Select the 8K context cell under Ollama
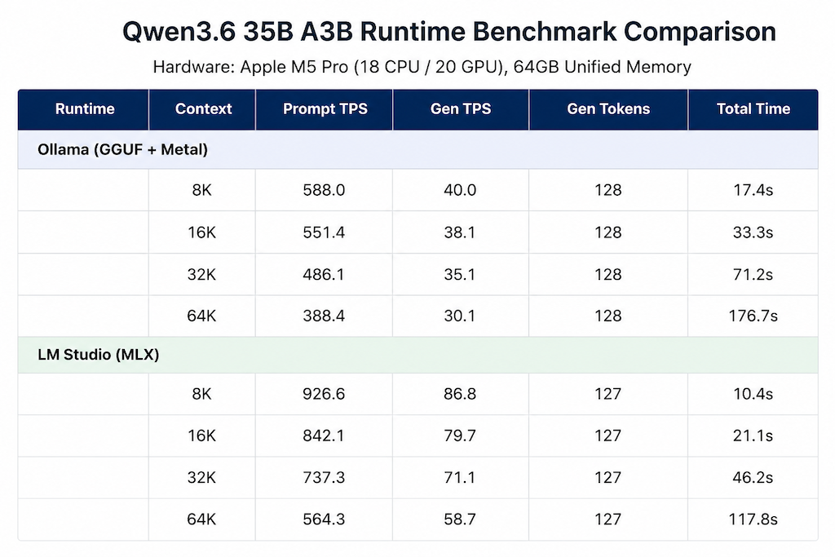Screen dimensions: 835x557 (x=202, y=190)
